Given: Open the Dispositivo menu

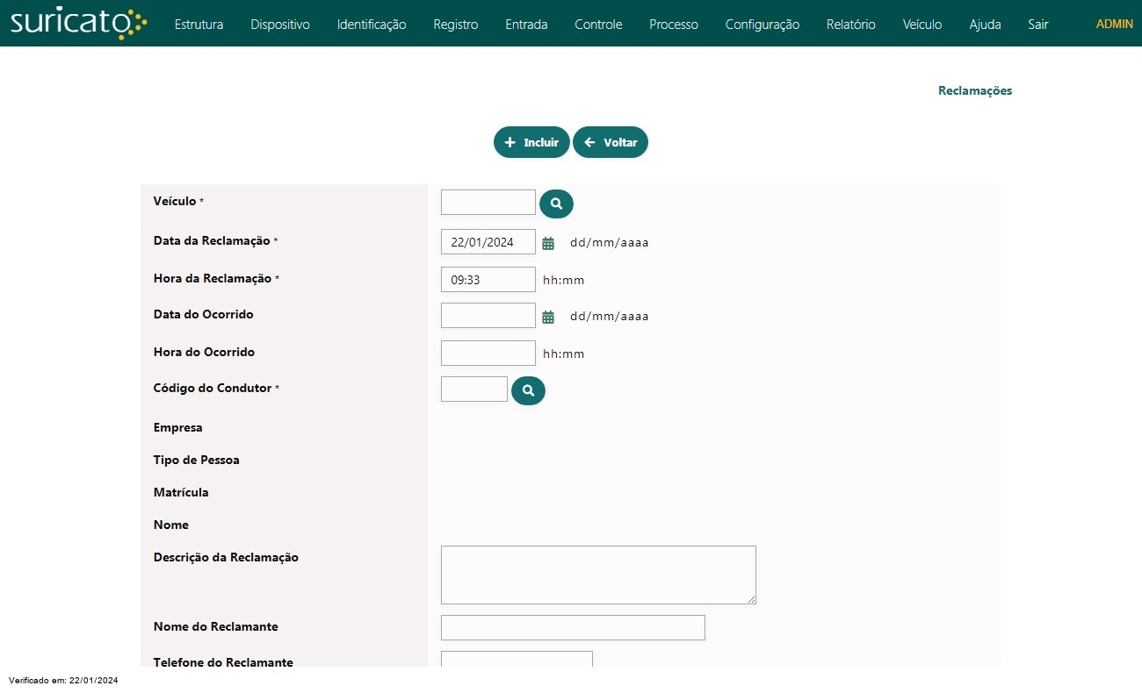Looking at the screenshot, I should [280, 25].
